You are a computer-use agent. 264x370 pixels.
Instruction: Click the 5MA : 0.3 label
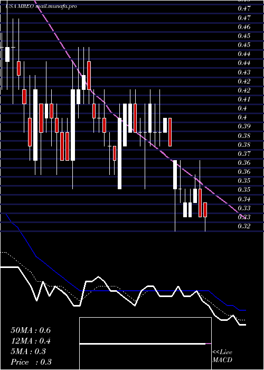tap(28, 351)
